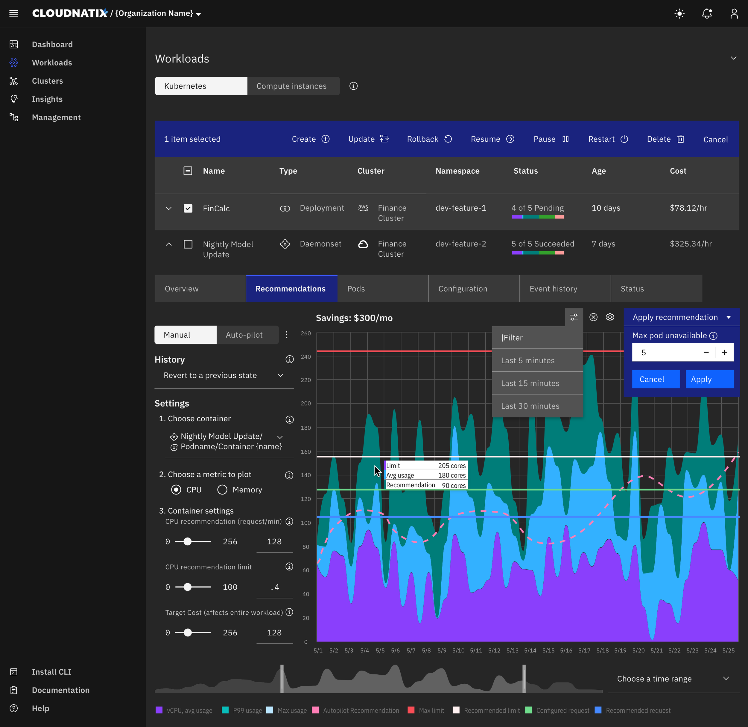Viewport: 748px width, 727px height.
Task: Click the Insights lightbulb icon
Action: click(x=14, y=99)
